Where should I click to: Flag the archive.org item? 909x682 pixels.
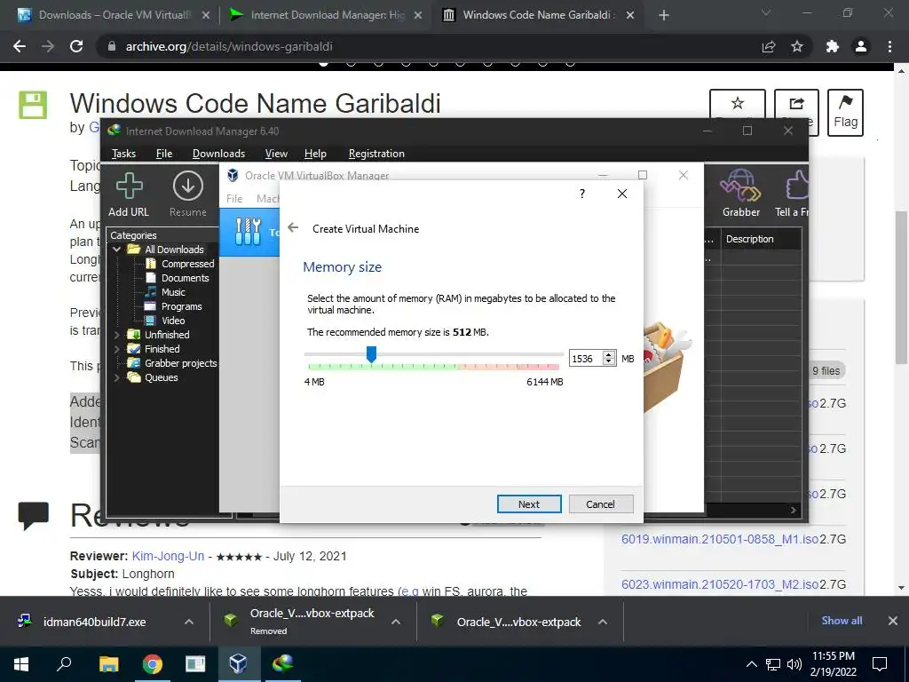[x=845, y=112]
